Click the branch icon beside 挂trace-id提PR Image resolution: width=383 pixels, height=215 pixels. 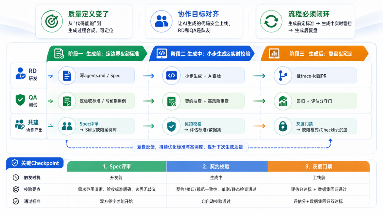283,76
